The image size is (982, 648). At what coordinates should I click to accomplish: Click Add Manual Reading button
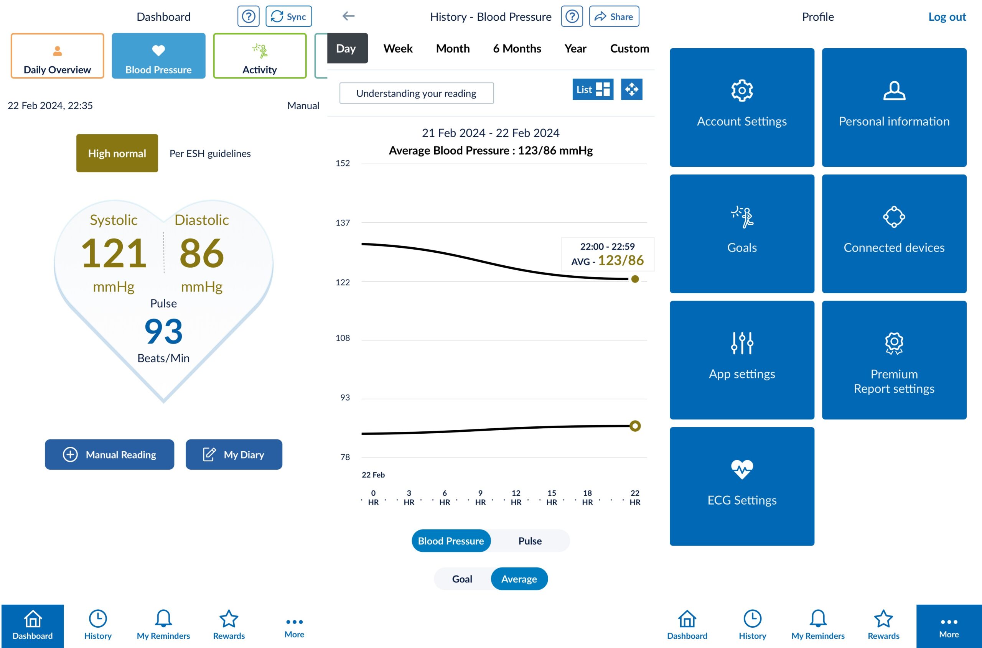pyautogui.click(x=110, y=454)
